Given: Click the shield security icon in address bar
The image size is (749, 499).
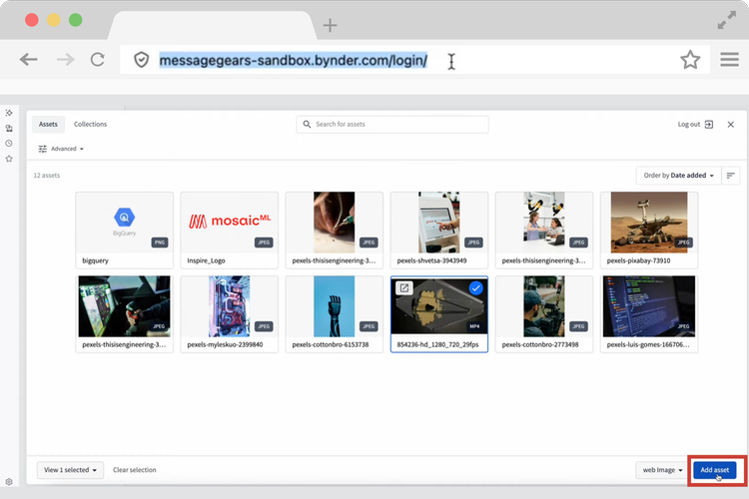Looking at the screenshot, I should [x=142, y=60].
